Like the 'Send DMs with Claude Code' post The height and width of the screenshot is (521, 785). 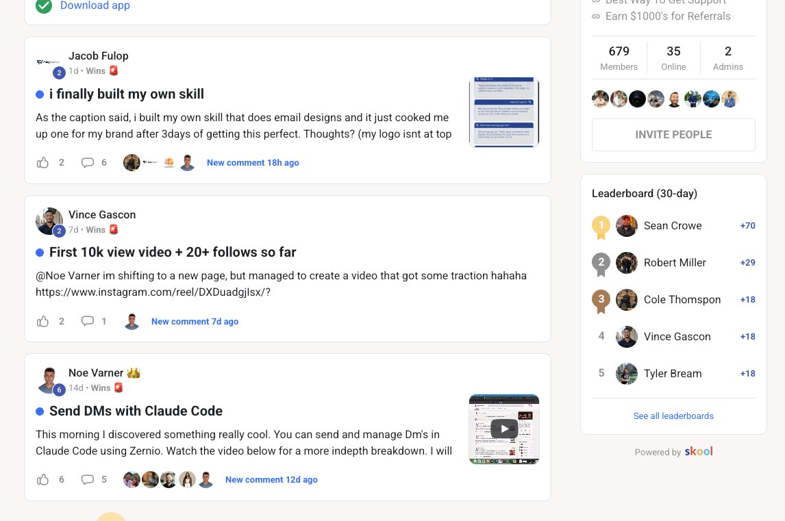coord(43,479)
